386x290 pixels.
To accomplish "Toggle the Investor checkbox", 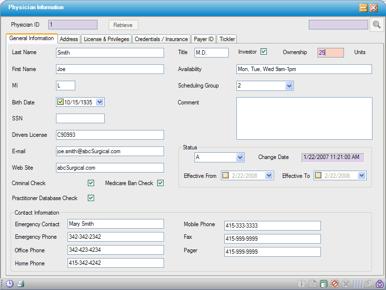I will [x=264, y=51].
